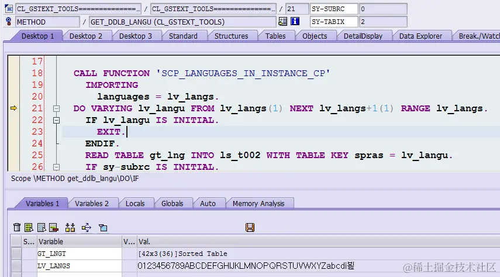Collapse the IF block at line 26
The height and width of the screenshot is (277, 500).
pyautogui.click(x=57, y=167)
